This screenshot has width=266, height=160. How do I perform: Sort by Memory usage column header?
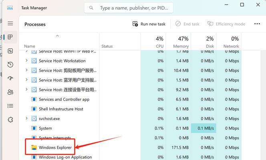(178, 42)
